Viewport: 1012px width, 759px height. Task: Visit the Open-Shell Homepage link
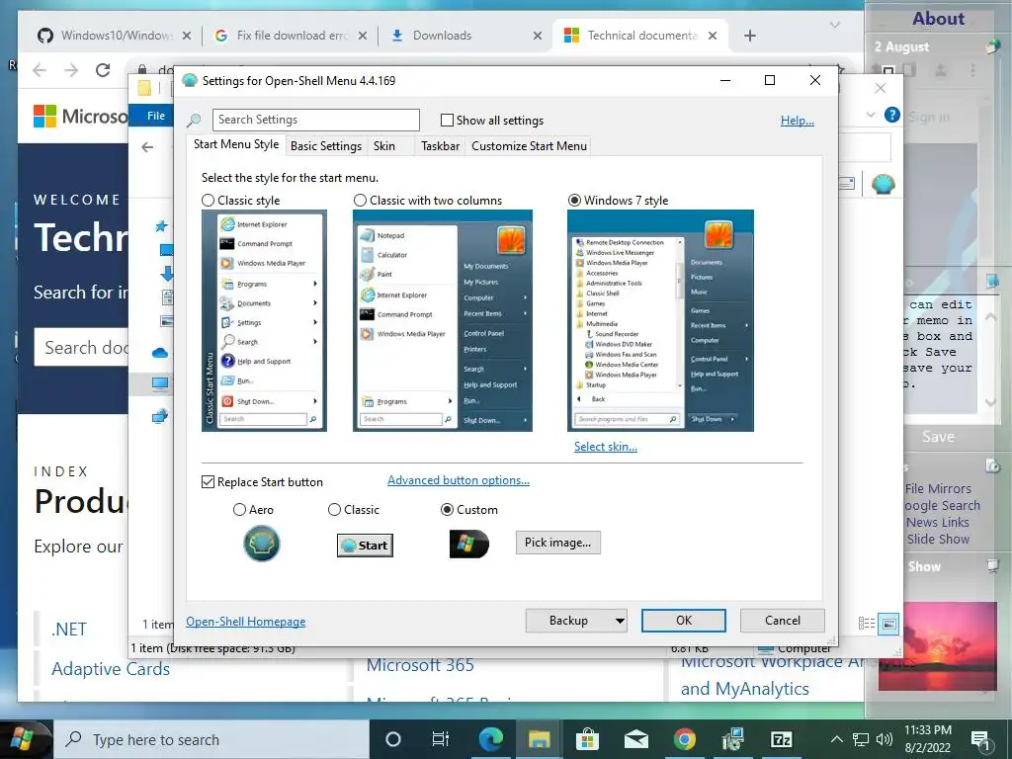click(x=246, y=622)
